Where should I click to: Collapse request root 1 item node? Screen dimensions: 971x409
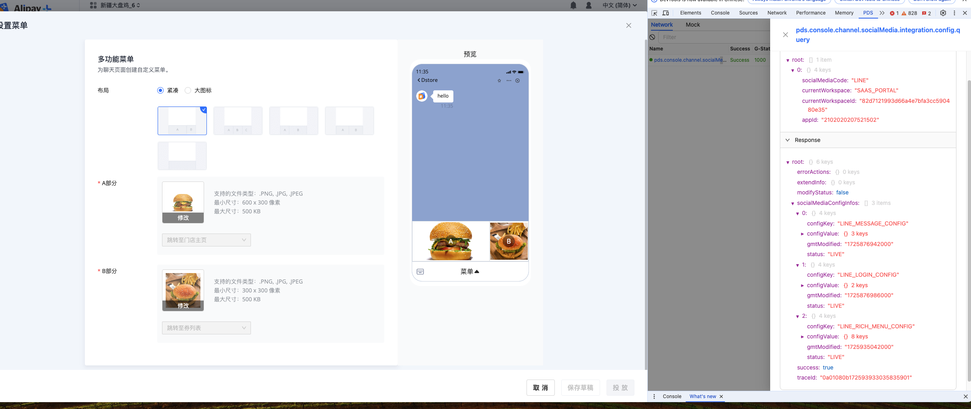click(788, 60)
